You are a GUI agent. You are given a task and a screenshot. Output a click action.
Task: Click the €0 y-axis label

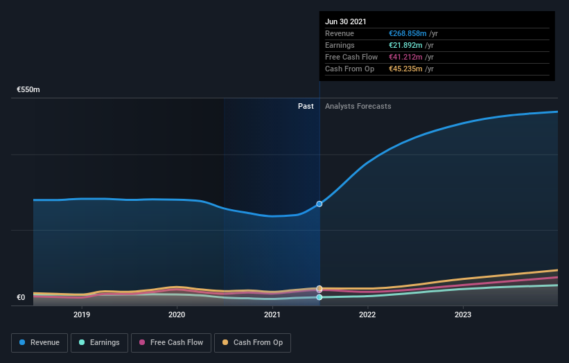click(21, 298)
